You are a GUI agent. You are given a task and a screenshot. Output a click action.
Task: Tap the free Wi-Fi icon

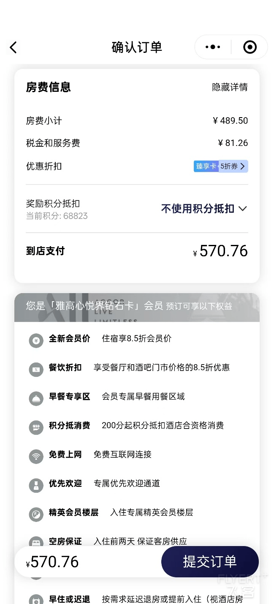[36, 456]
